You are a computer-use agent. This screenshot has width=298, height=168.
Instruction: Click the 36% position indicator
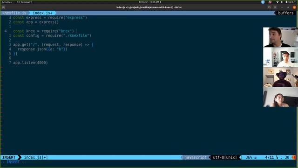pyautogui.click(x=249, y=157)
